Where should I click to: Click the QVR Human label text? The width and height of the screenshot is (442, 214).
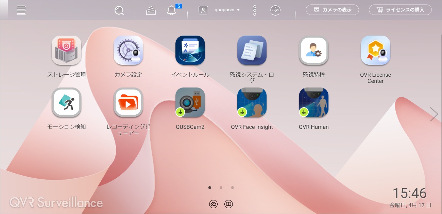pos(314,127)
